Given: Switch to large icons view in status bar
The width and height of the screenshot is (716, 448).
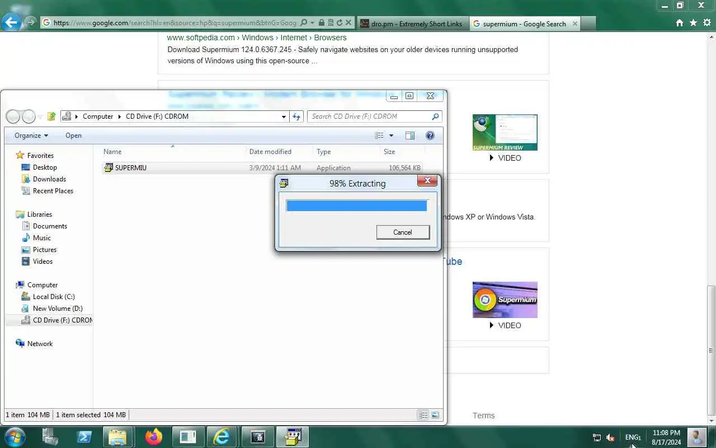Looking at the screenshot, I should 435,415.
